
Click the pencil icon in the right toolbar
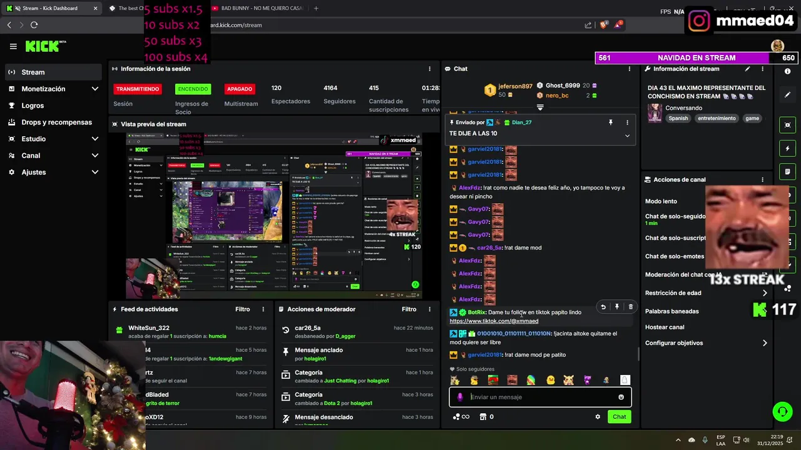point(787,95)
